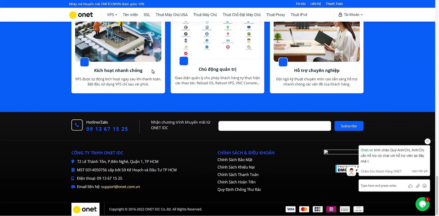Click the Mastercard payment icon

(x=304, y=209)
